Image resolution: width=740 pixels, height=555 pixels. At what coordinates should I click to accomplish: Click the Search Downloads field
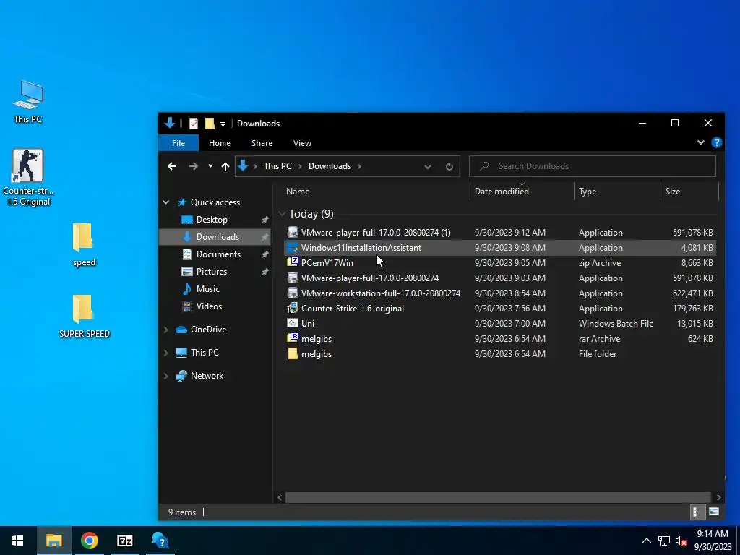593,166
